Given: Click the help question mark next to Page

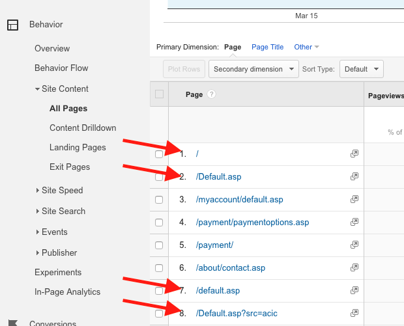Looking at the screenshot, I should point(211,94).
